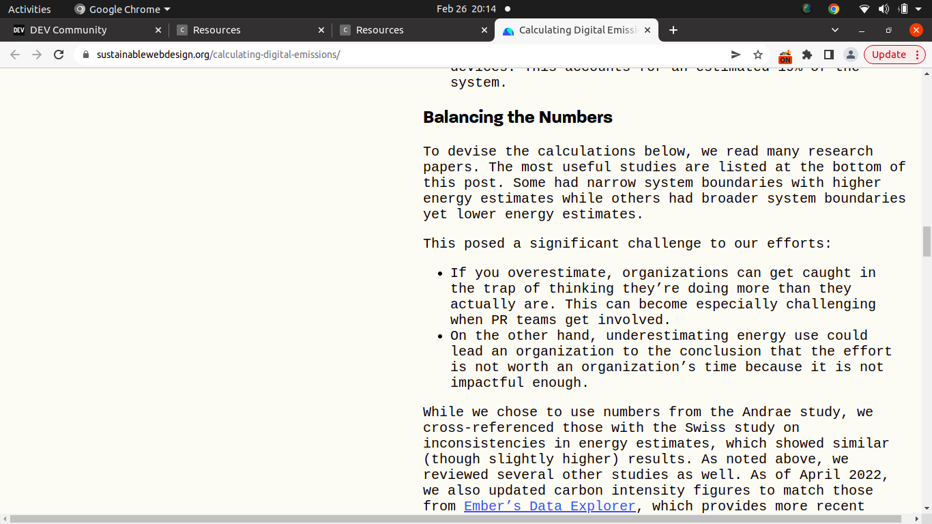View site info via lock icon
932x524 pixels.
[85, 55]
